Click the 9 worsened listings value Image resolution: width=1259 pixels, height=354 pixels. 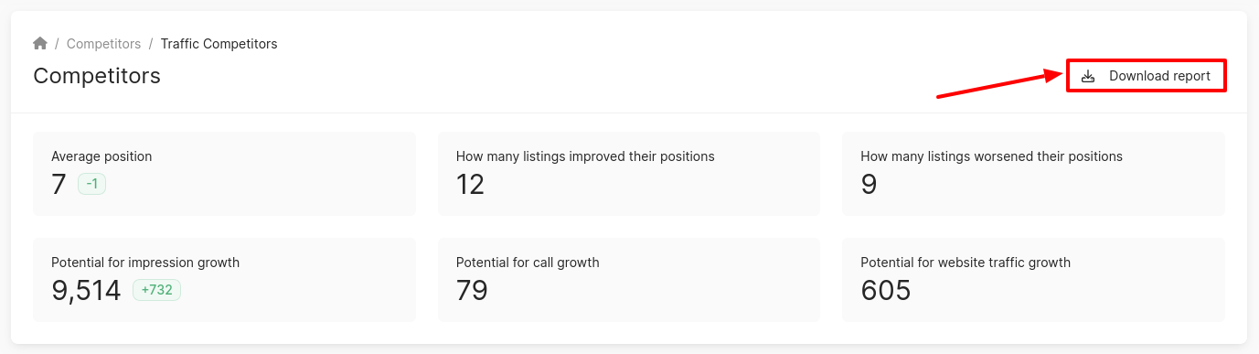tap(869, 185)
